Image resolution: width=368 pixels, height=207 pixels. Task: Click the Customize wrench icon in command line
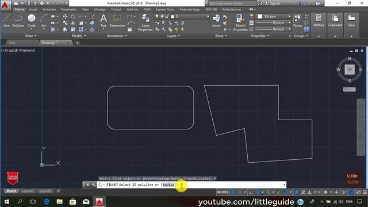click(x=93, y=185)
